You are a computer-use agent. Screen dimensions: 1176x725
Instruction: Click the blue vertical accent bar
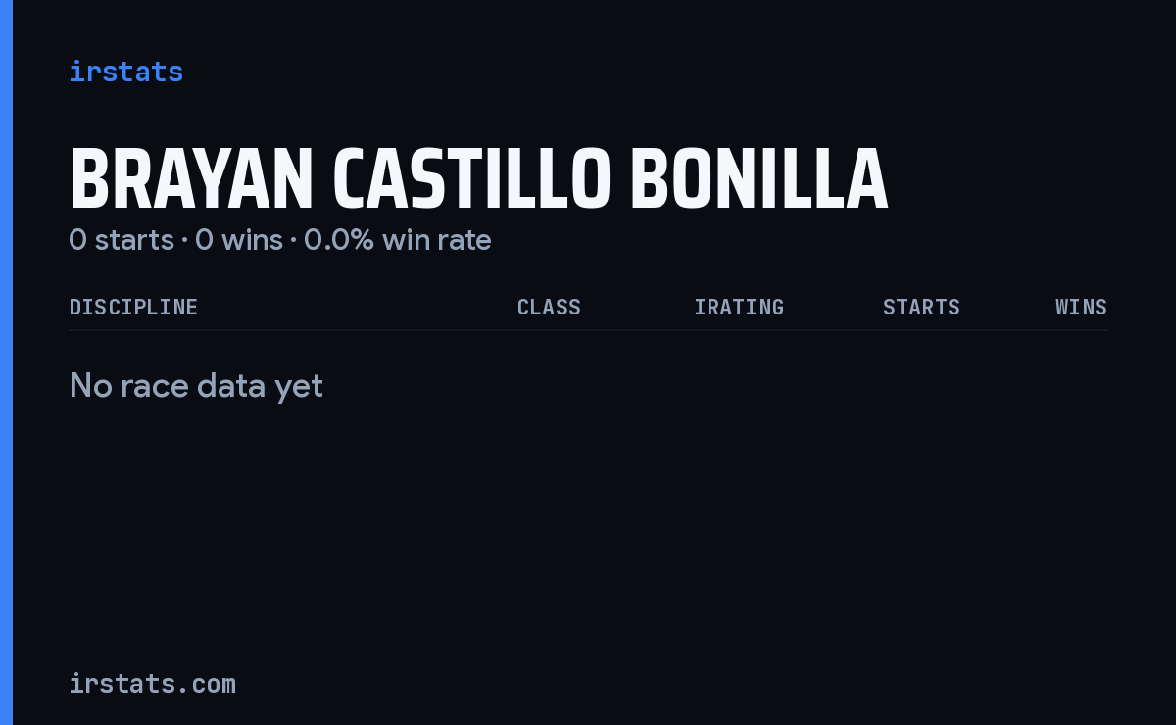(x=6, y=362)
